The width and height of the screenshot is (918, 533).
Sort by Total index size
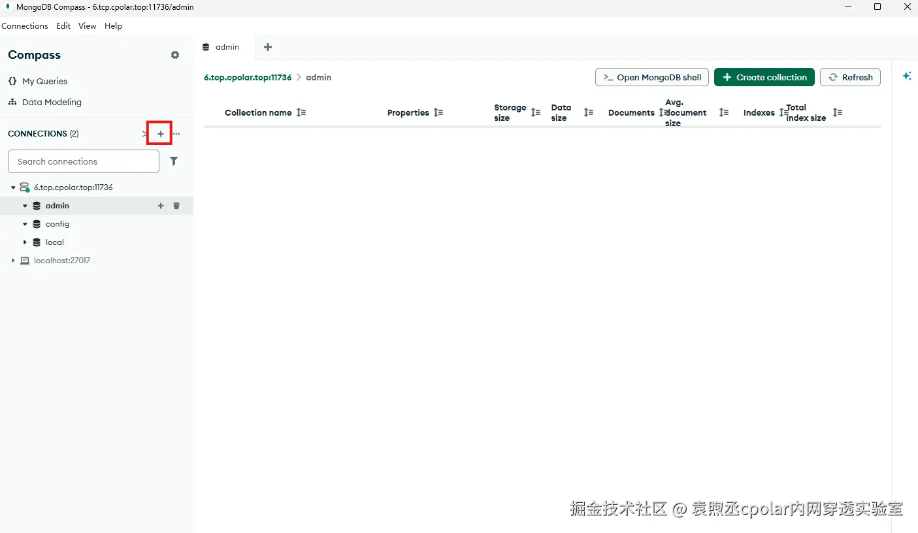tap(838, 112)
